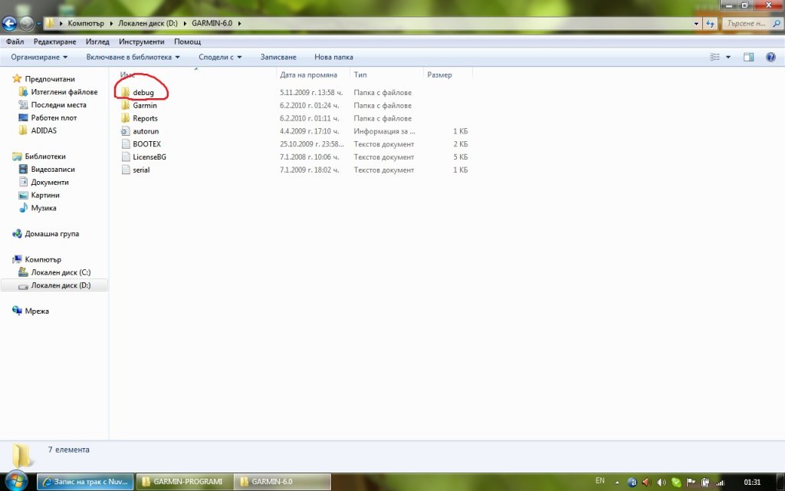785x491 pixels.
Task: Click the Записване toolbar button
Action: pyautogui.click(x=278, y=57)
